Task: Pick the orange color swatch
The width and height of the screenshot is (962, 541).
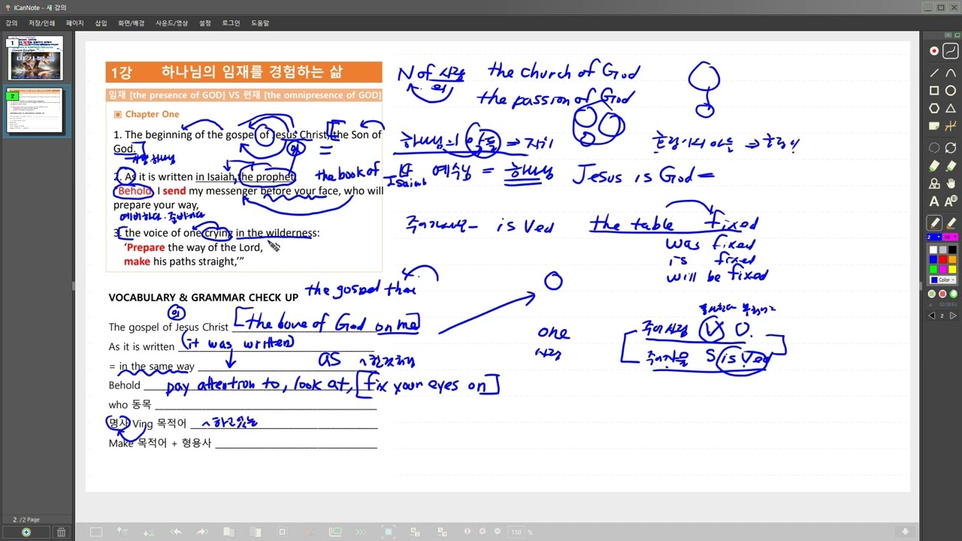Action: [952, 259]
